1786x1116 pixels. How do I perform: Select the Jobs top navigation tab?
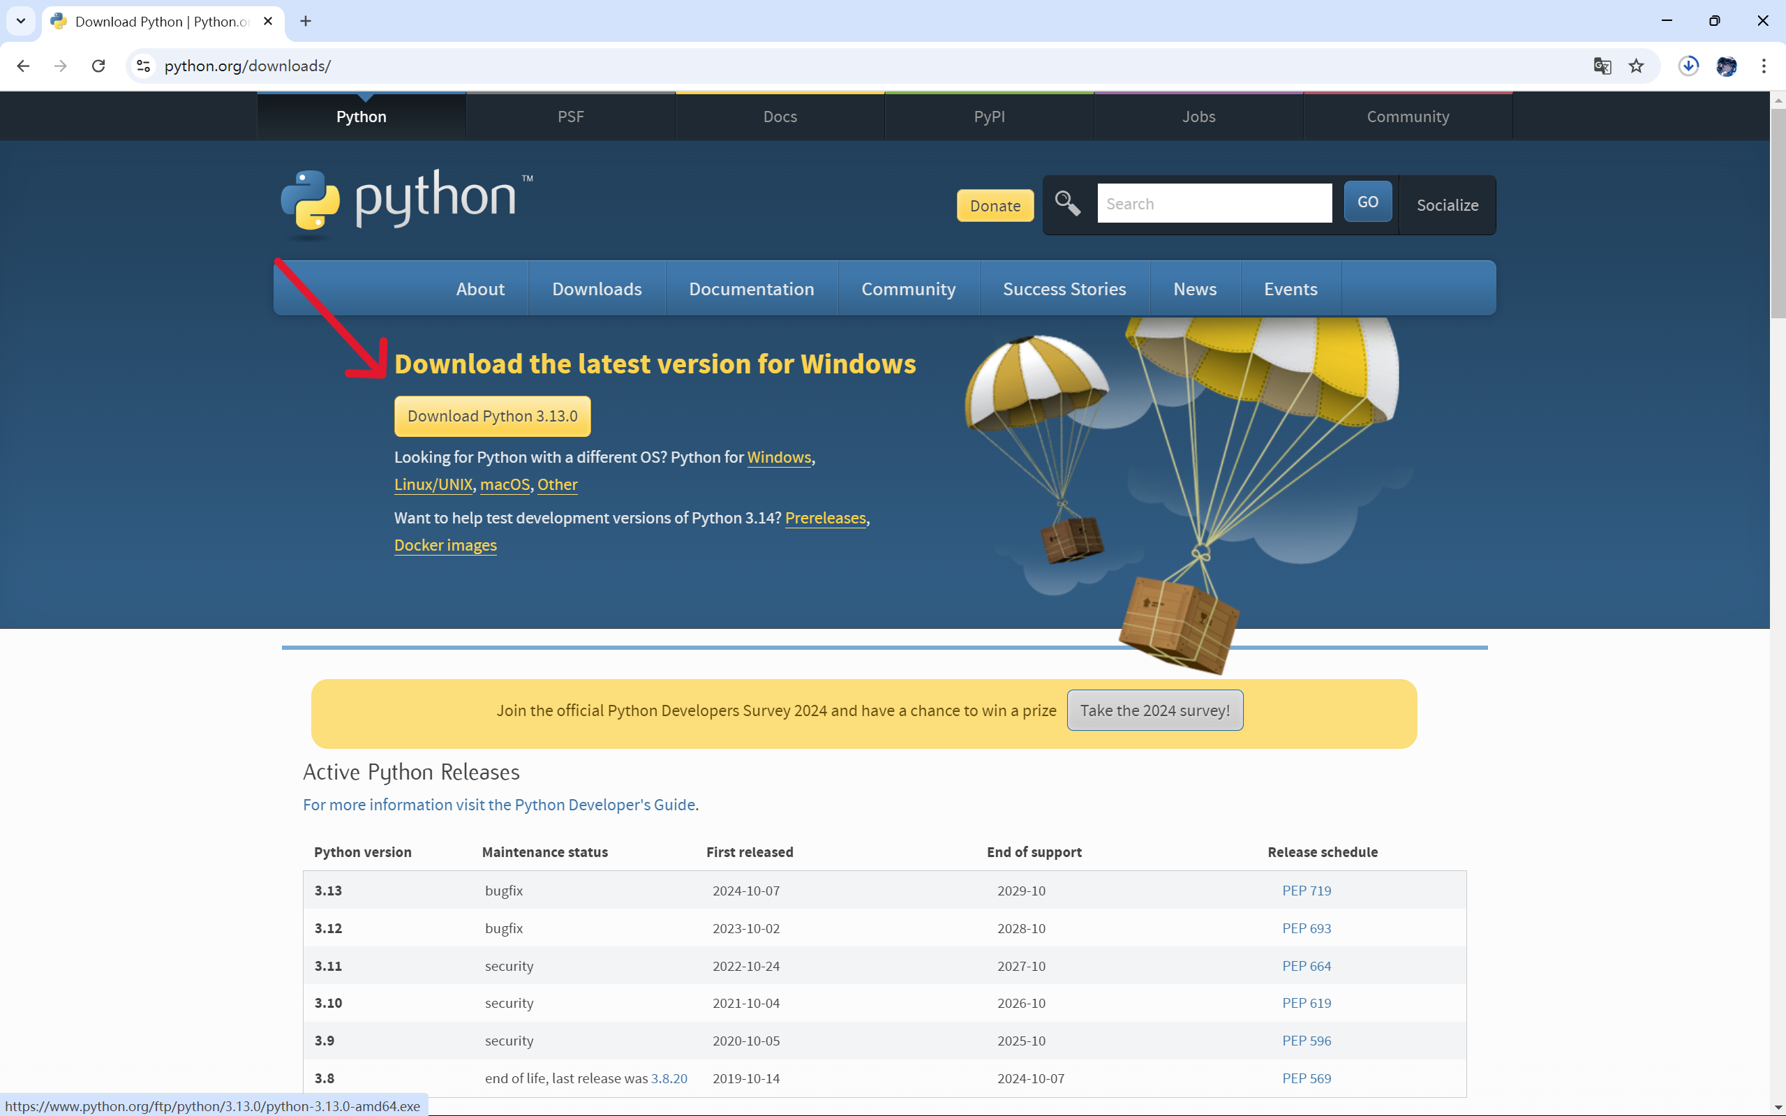1198,117
